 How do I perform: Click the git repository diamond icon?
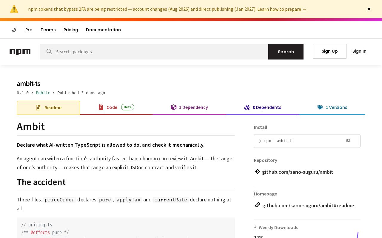coord(257,171)
